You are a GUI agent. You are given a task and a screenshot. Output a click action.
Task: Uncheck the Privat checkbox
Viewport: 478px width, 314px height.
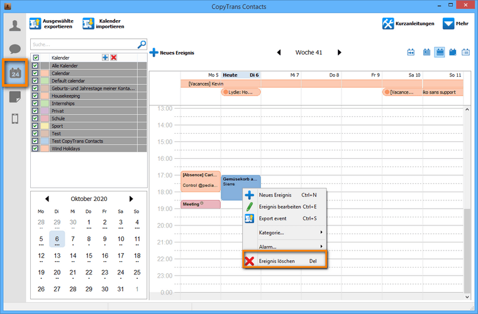(35, 111)
